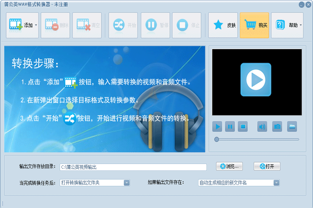
Task: Click the 输出文件存放目录 path field
Action: tap(133, 167)
